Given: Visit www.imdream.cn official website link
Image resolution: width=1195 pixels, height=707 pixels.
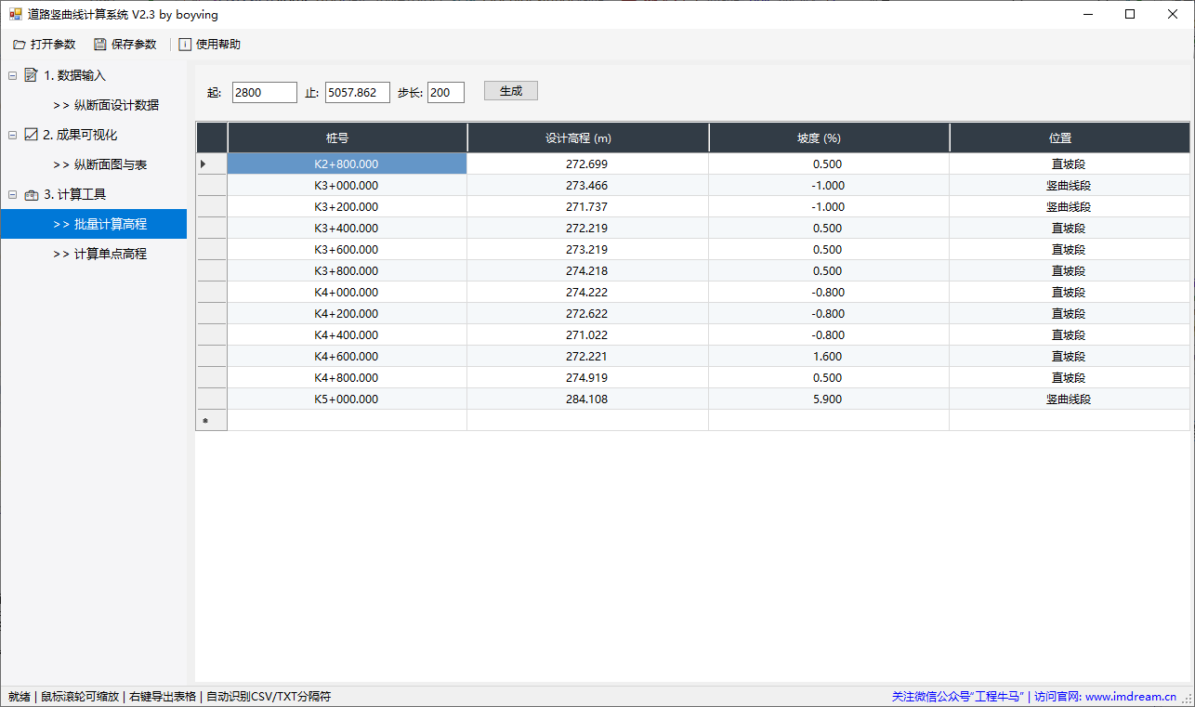Looking at the screenshot, I should click(x=1130, y=696).
